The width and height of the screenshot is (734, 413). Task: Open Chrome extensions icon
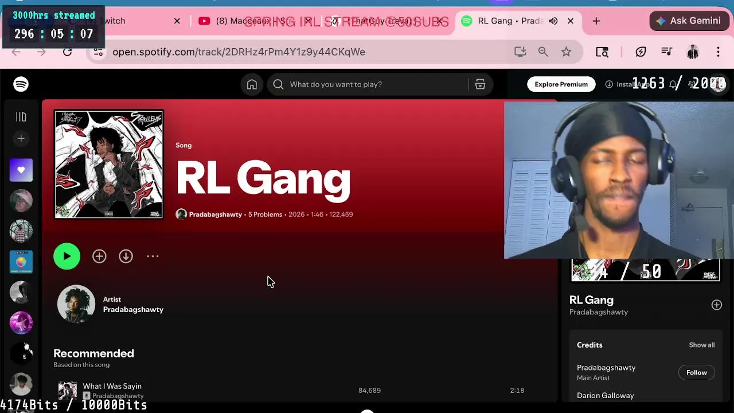click(641, 52)
